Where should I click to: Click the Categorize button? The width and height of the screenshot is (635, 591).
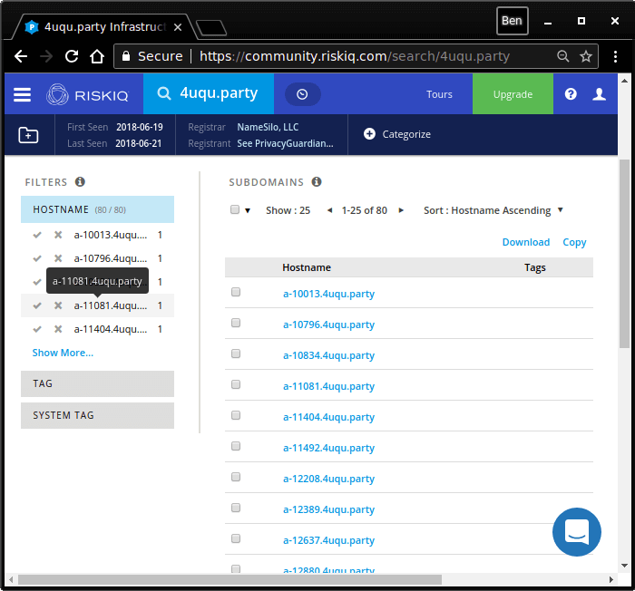(x=397, y=134)
